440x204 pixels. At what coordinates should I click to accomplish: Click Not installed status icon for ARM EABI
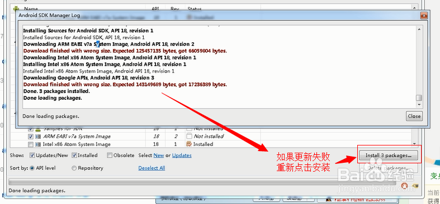tap(189, 137)
